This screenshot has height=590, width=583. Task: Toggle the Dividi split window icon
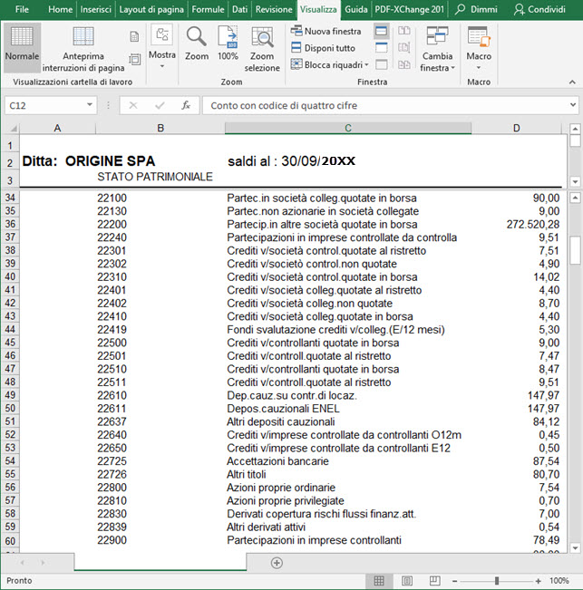(x=382, y=31)
